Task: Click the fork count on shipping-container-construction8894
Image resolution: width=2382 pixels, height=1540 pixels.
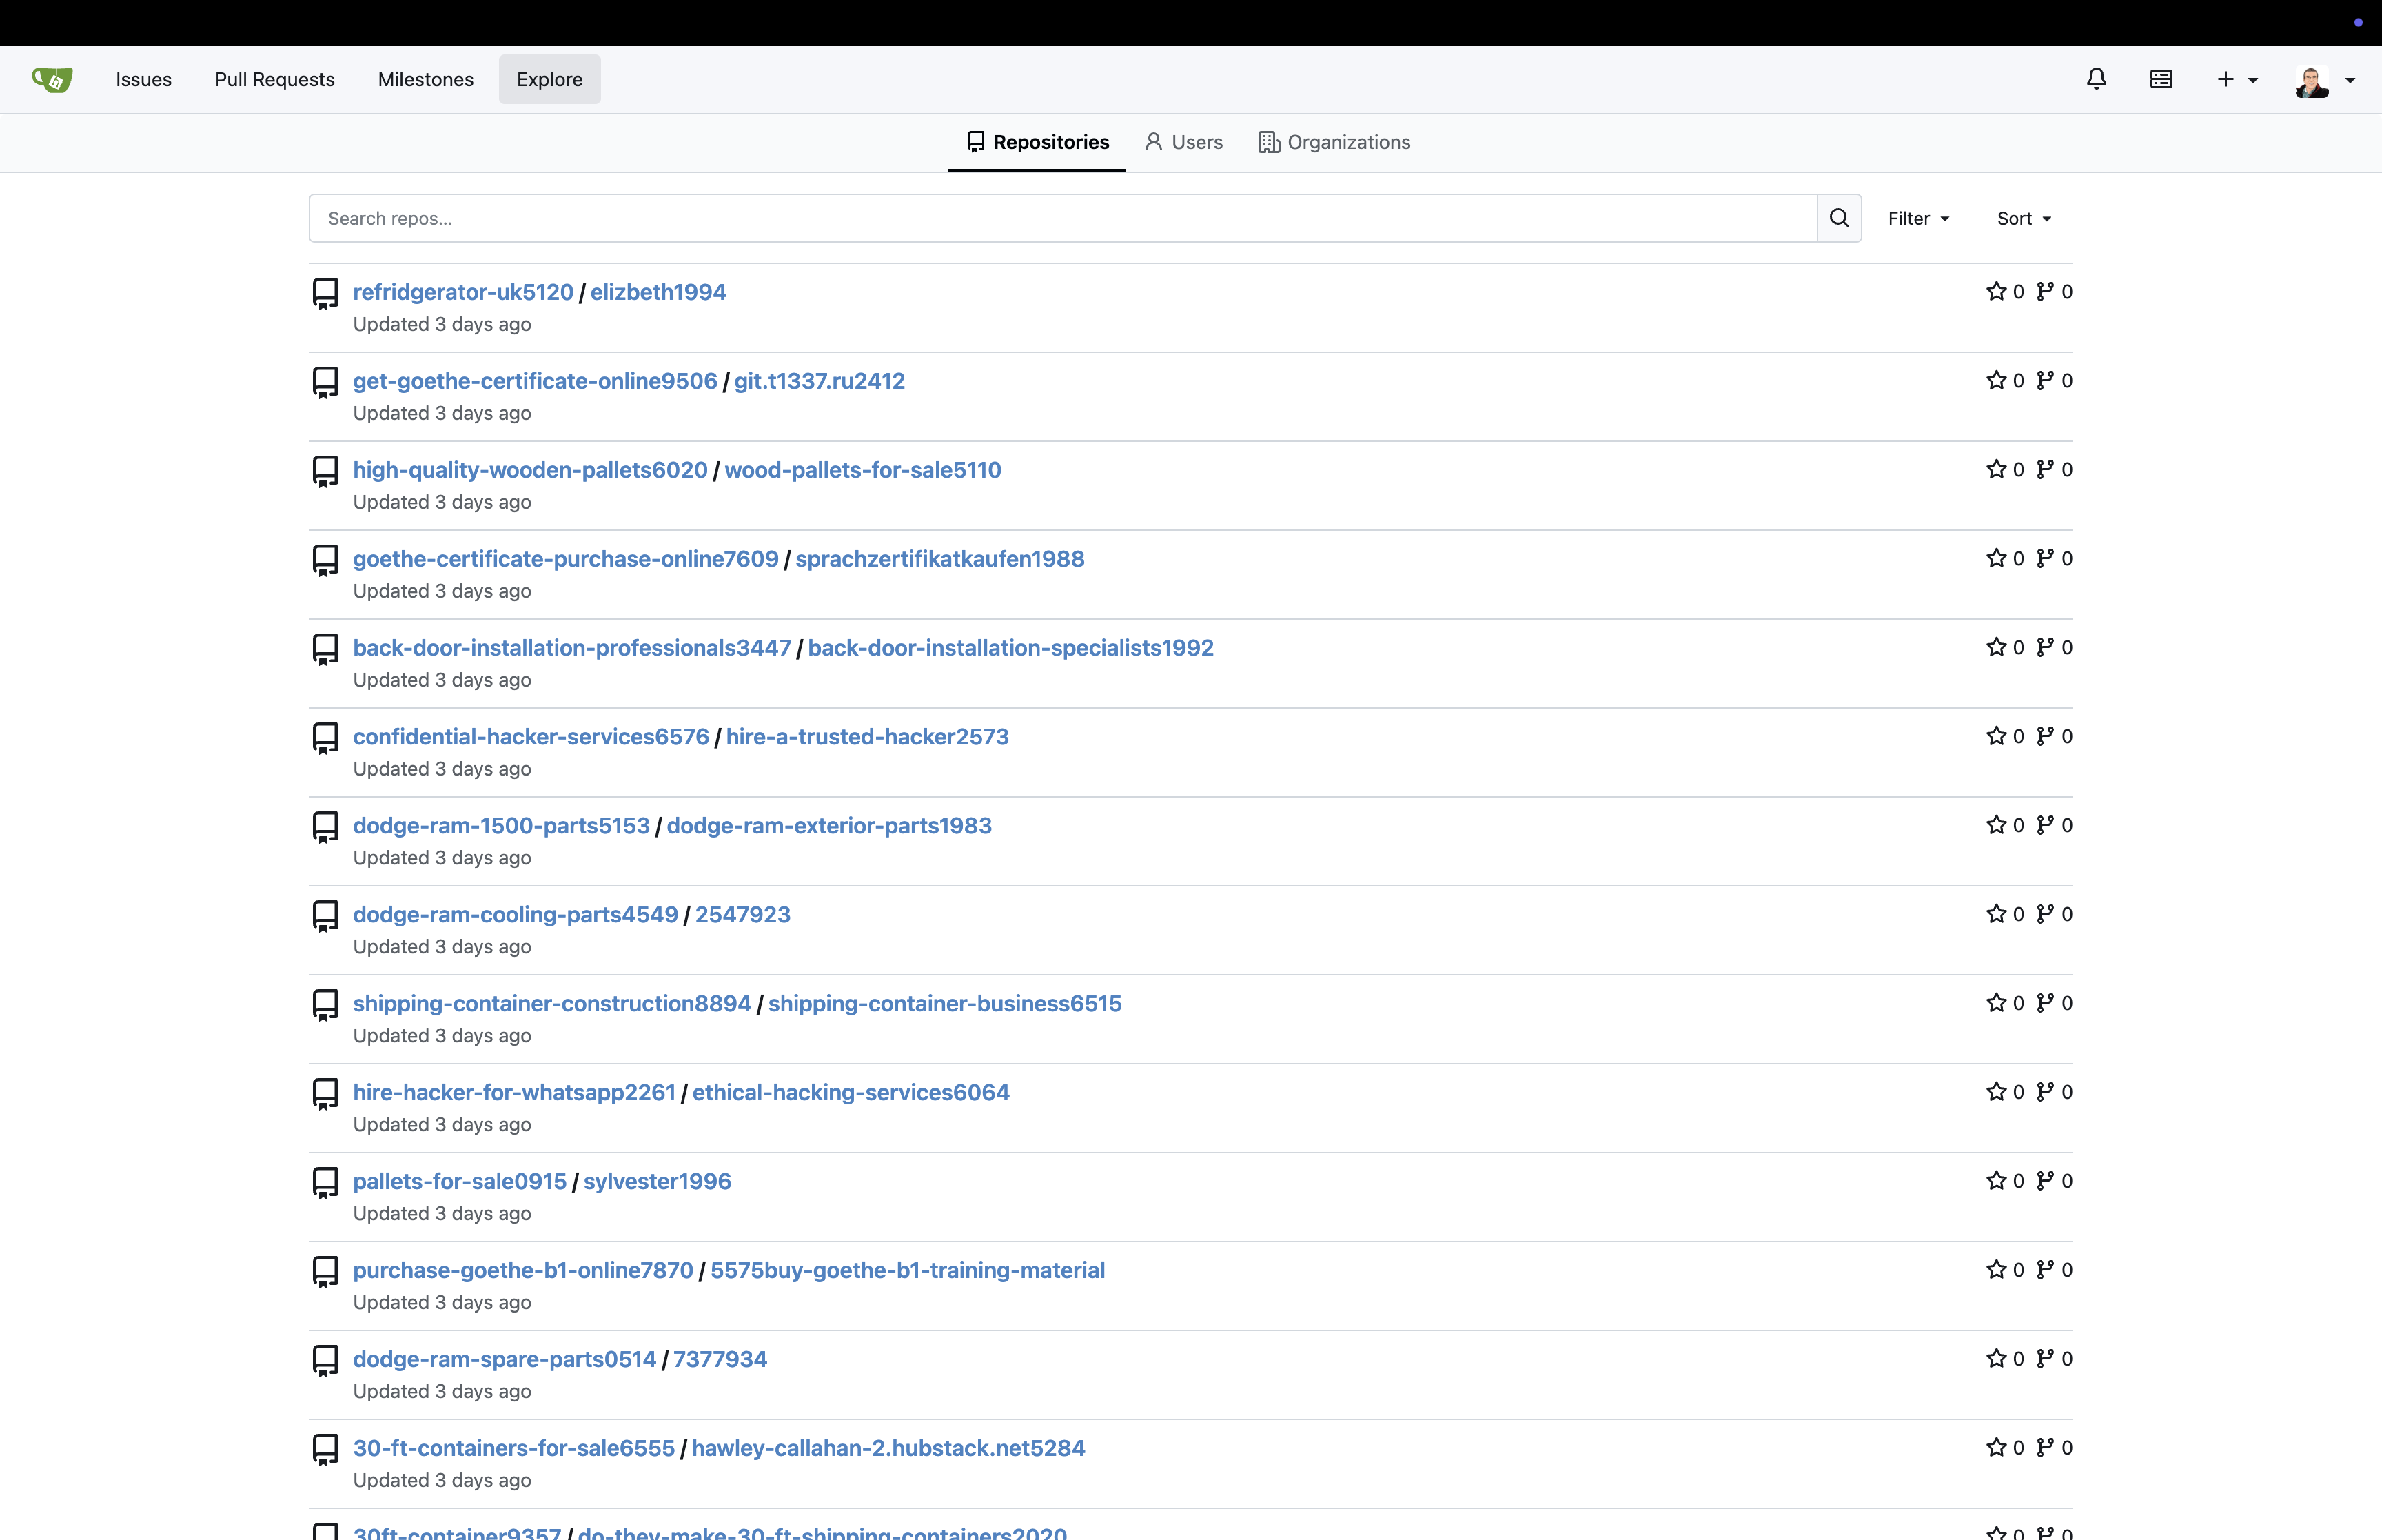Action: pos(2067,1003)
